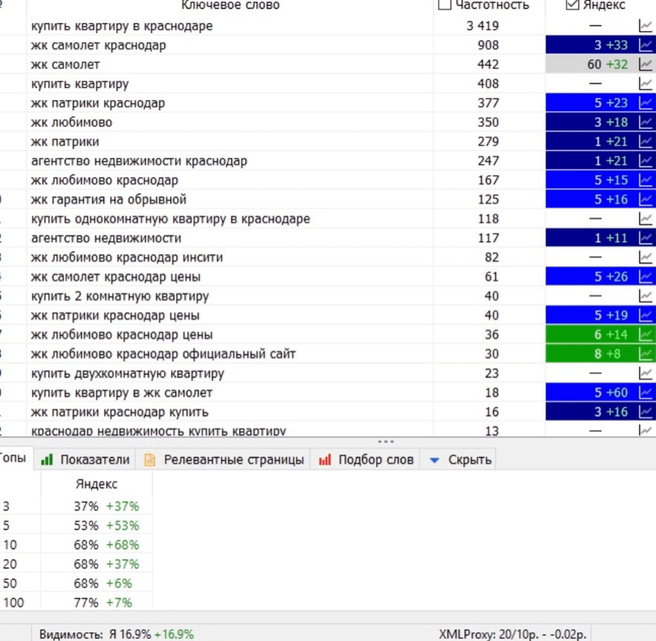Collapse bottom panel with Скрыть arrow
The image size is (656, 641).
click(434, 460)
